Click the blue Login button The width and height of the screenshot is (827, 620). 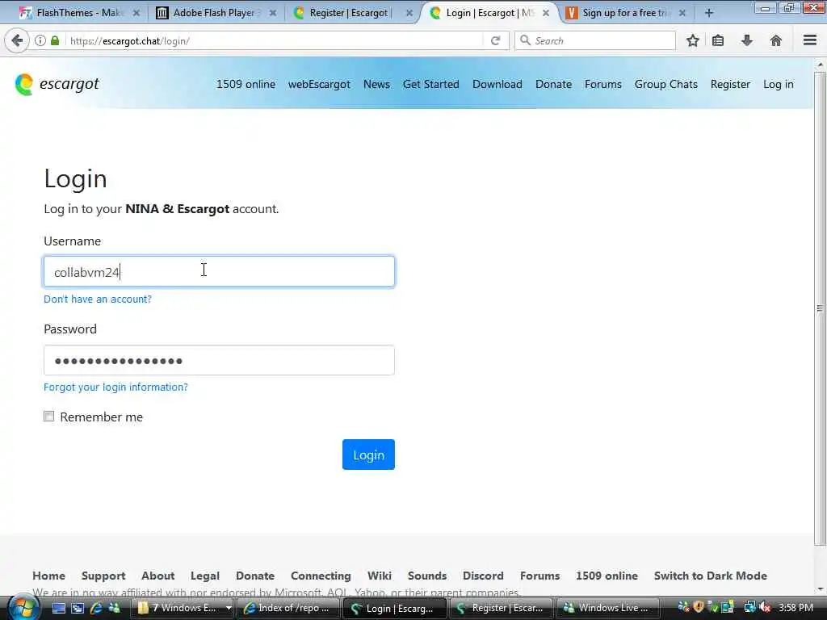(368, 455)
